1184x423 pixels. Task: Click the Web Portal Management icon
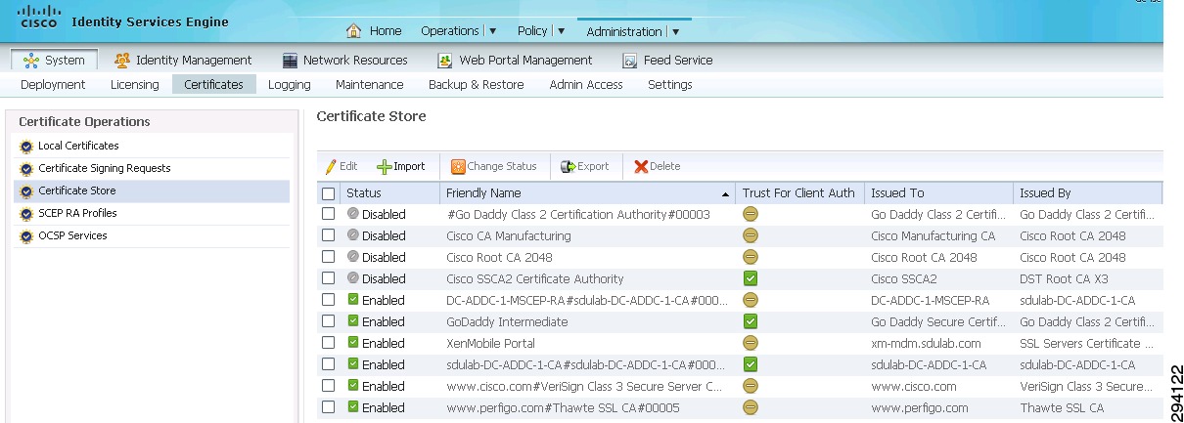coord(444,61)
